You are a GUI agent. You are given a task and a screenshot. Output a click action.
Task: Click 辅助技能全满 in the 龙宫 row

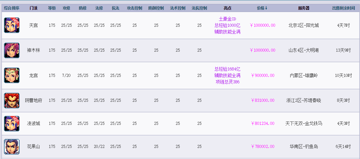coord(228,75)
